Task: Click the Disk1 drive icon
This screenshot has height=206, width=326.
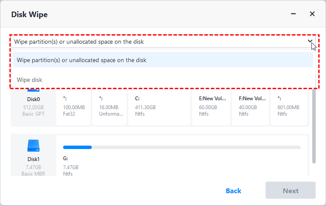Action: point(33,146)
